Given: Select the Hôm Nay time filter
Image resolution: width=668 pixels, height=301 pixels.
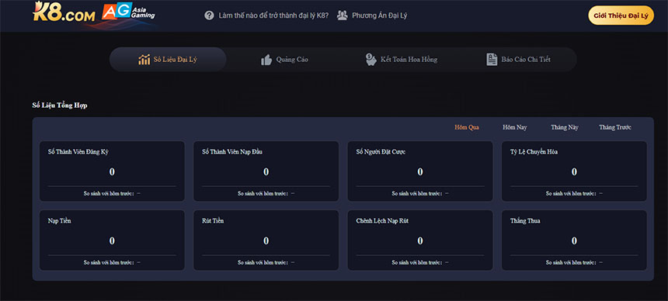Looking at the screenshot, I should 515,127.
